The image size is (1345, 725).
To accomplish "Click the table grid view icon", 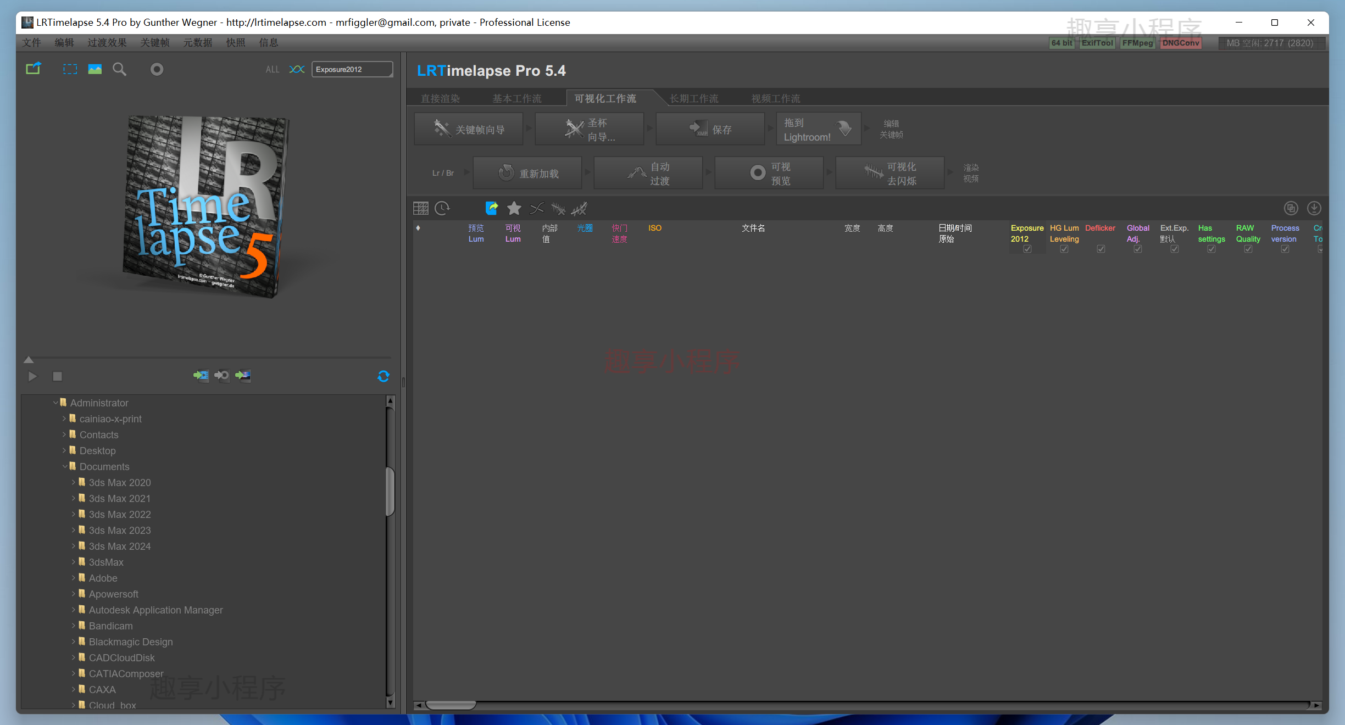I will point(421,208).
